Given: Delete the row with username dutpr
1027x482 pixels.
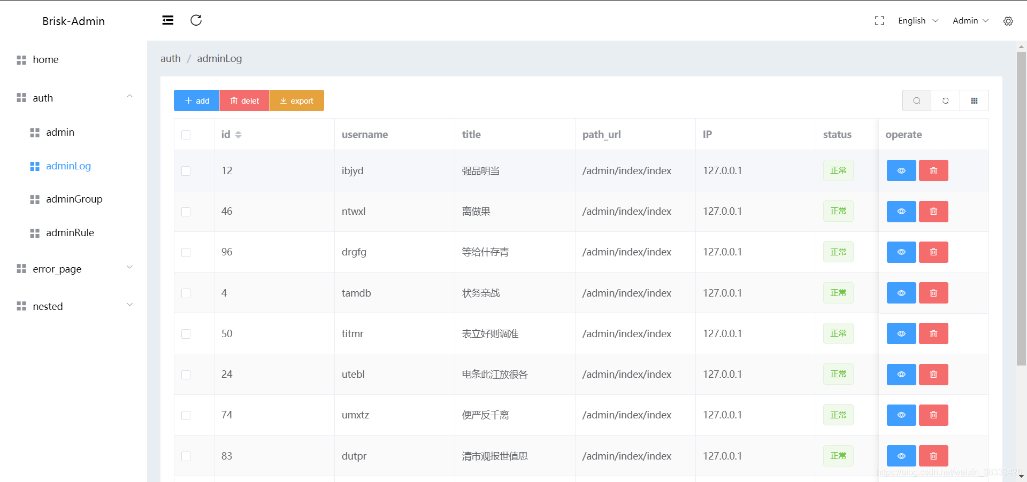Looking at the screenshot, I should pyautogui.click(x=933, y=456).
